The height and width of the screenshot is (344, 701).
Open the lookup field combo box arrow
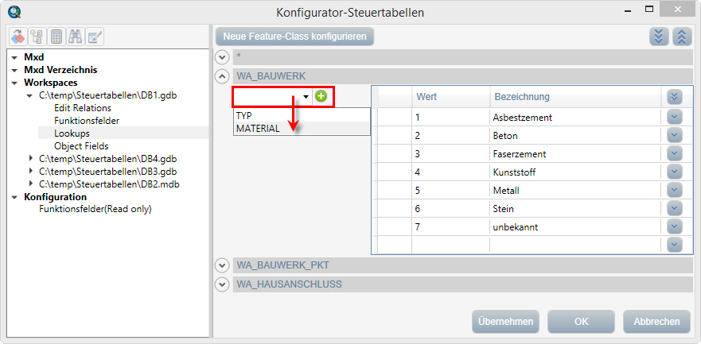[x=306, y=97]
